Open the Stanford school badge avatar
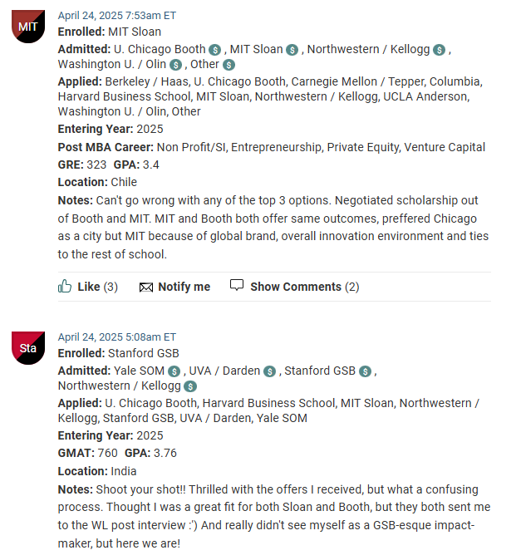The image size is (516, 560). point(28,347)
